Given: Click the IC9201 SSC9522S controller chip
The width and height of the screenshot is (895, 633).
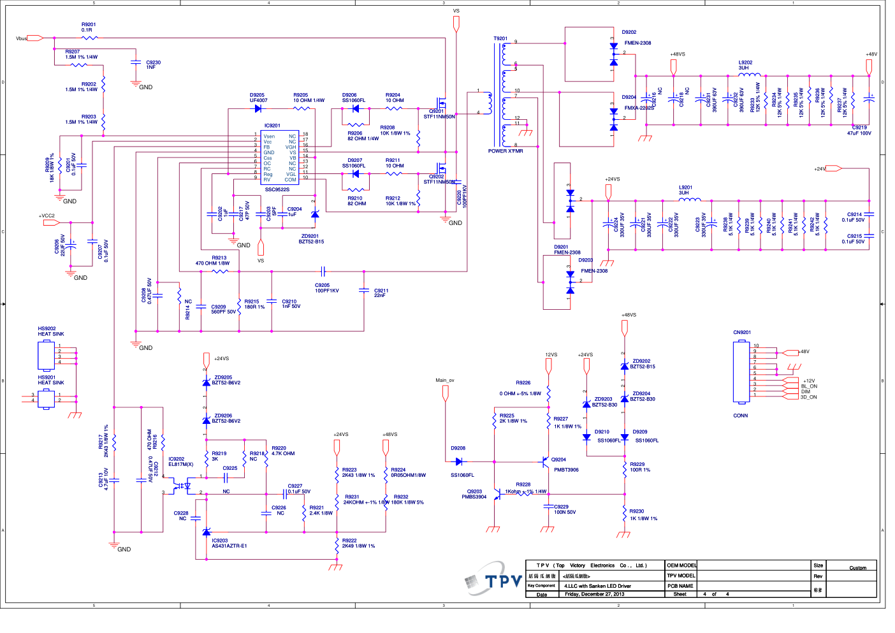Looking at the screenshot, I should coord(279,157).
